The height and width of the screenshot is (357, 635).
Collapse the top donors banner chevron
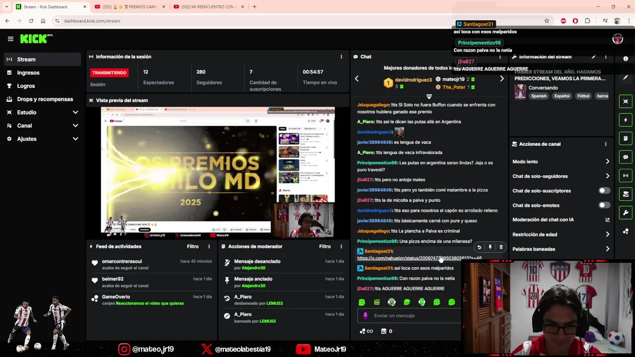click(429, 96)
